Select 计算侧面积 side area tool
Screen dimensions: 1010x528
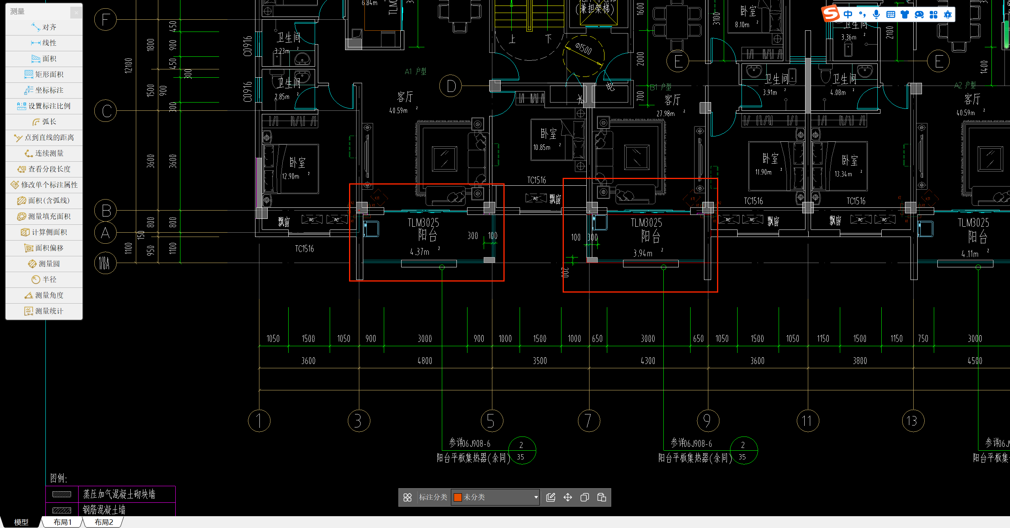pyautogui.click(x=44, y=232)
